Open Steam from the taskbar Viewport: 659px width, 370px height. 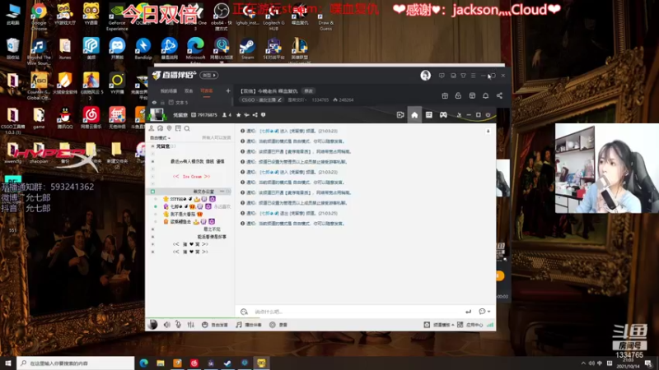pos(227,363)
